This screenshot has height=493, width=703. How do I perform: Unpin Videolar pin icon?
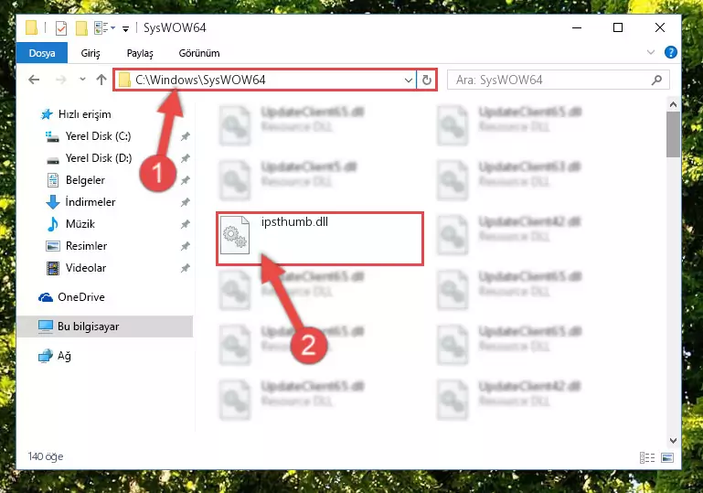tap(186, 268)
